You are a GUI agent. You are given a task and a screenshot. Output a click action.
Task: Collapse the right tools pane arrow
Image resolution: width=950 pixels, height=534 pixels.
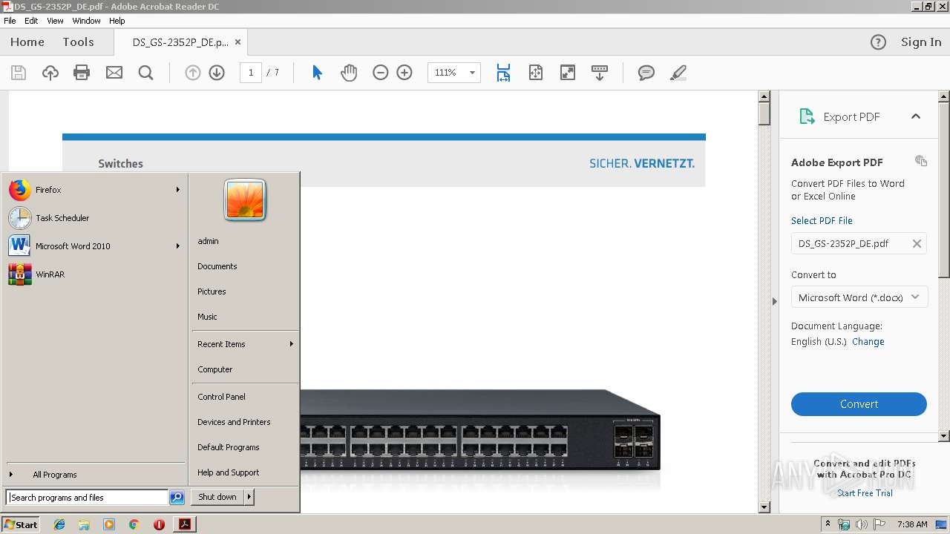pos(774,301)
